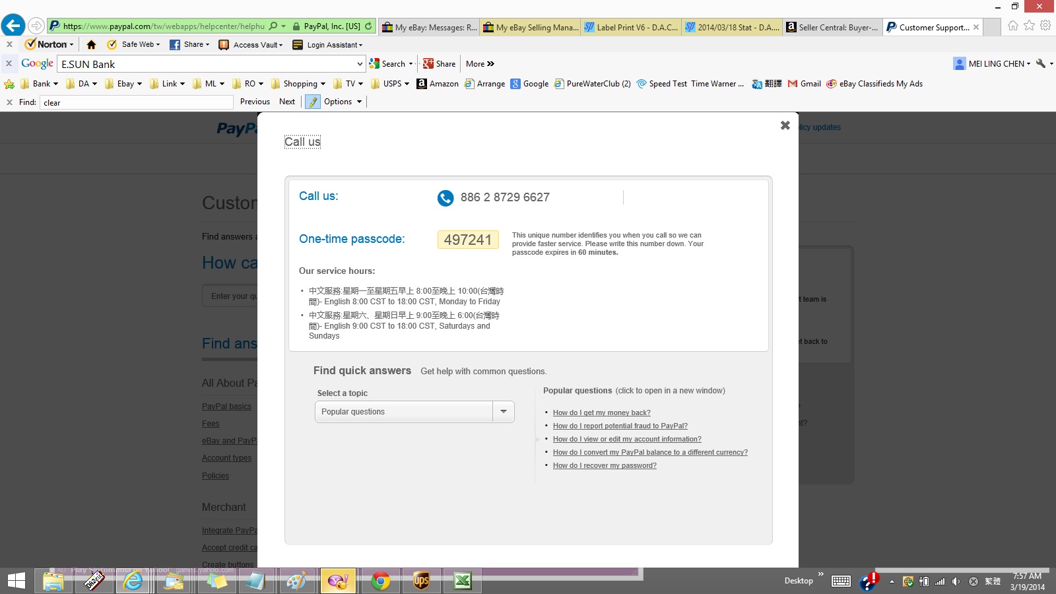Click the Norton toolbar home icon
This screenshot has height=594, width=1056.
[x=91, y=45]
